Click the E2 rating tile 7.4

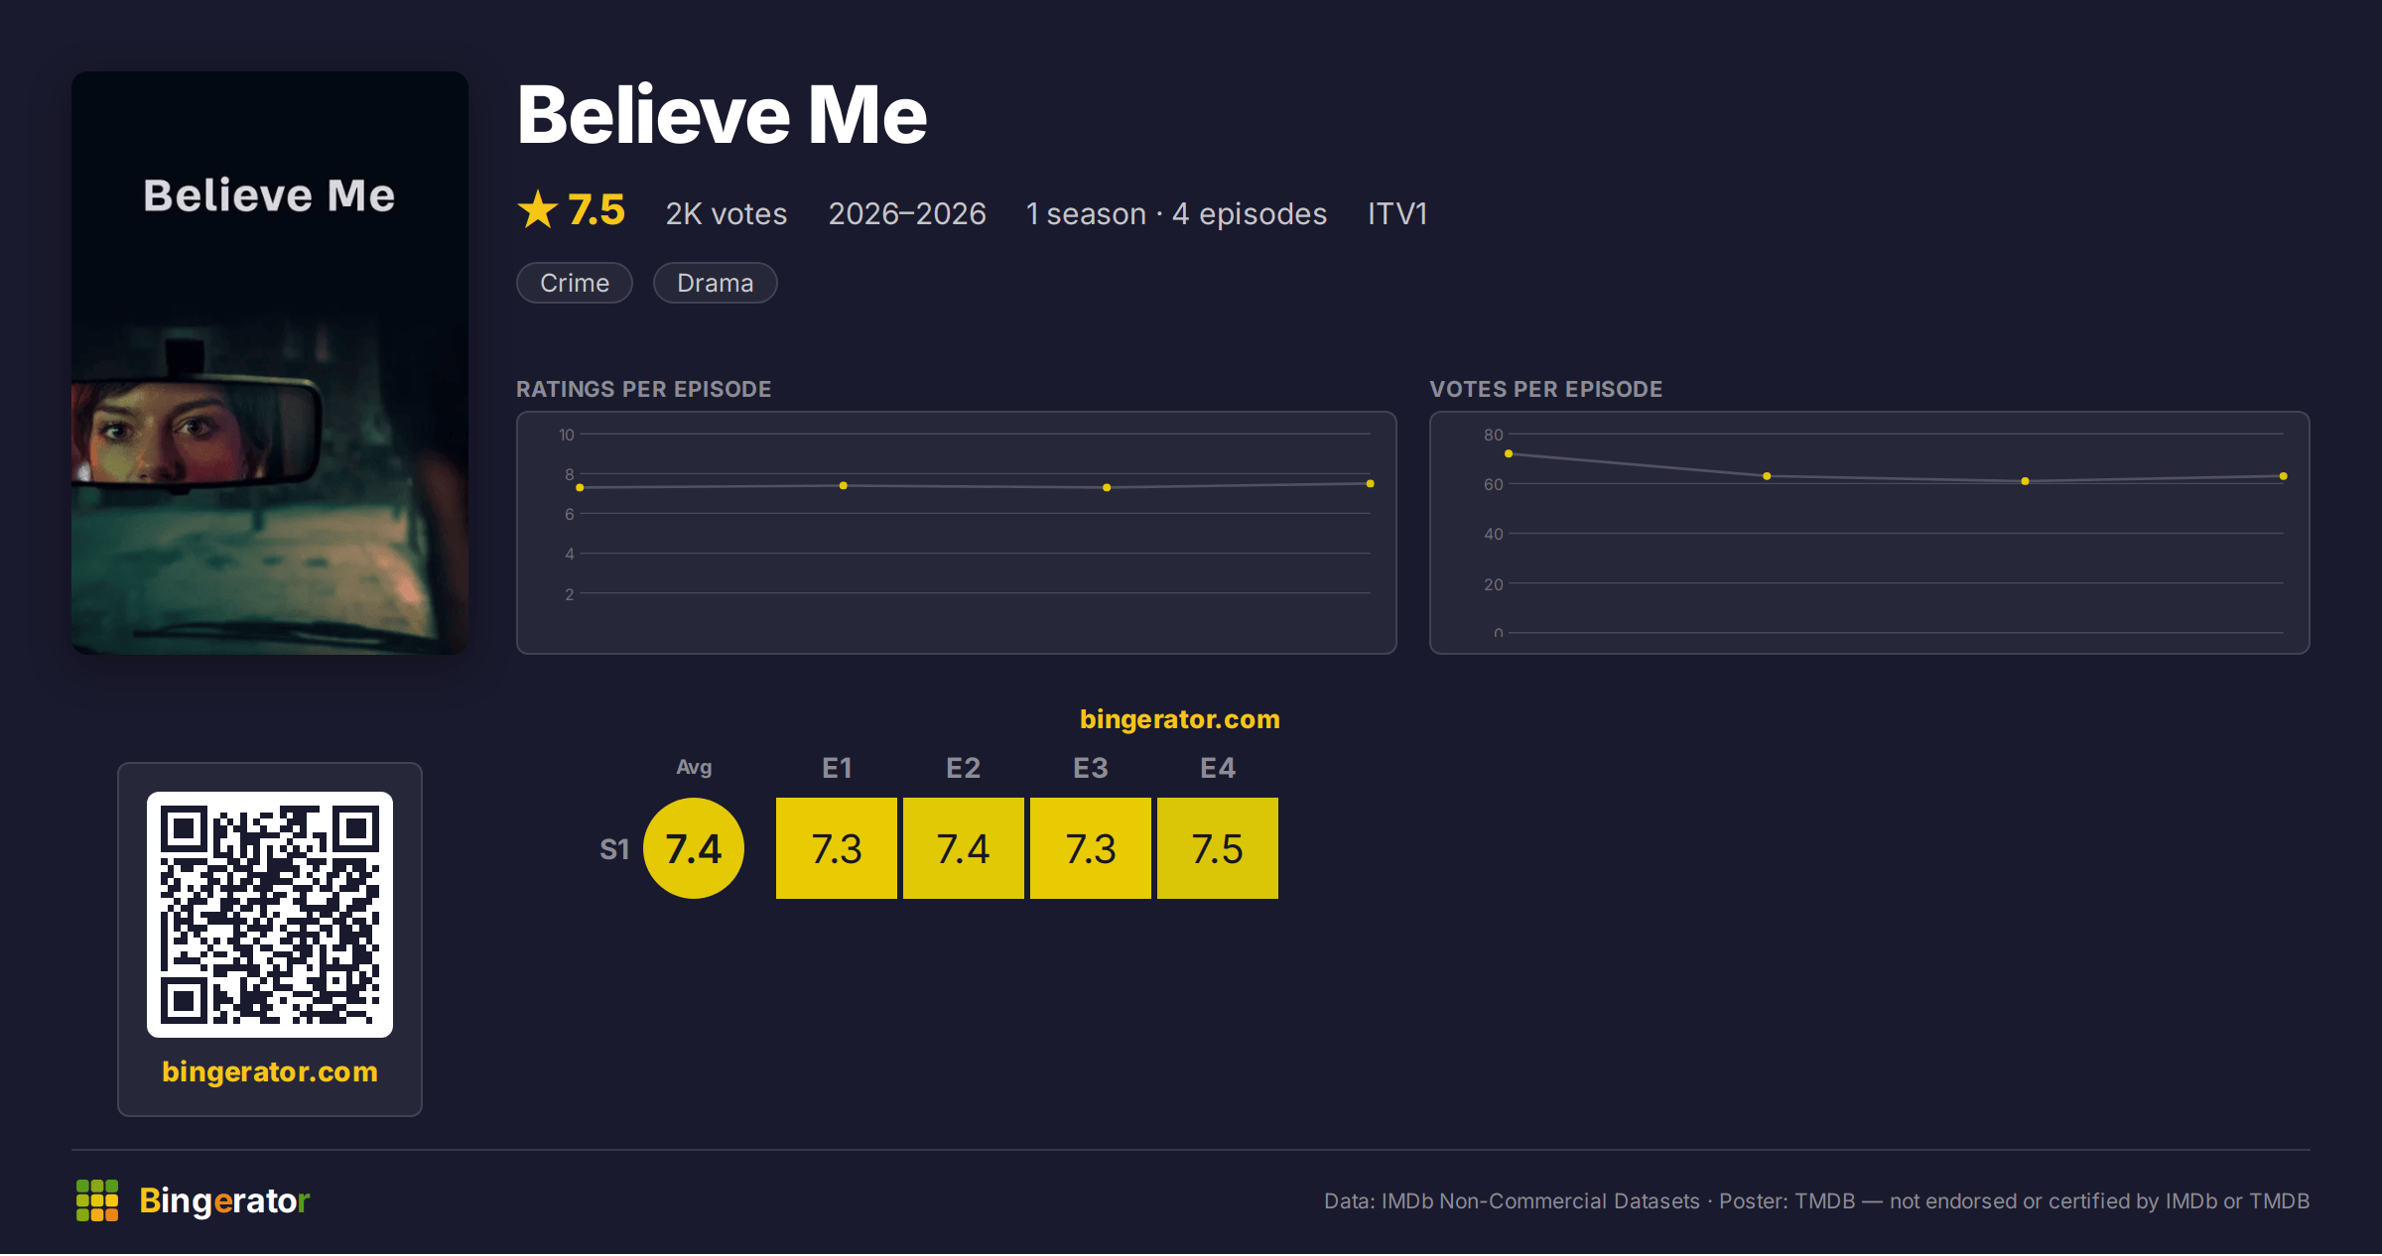(x=964, y=848)
